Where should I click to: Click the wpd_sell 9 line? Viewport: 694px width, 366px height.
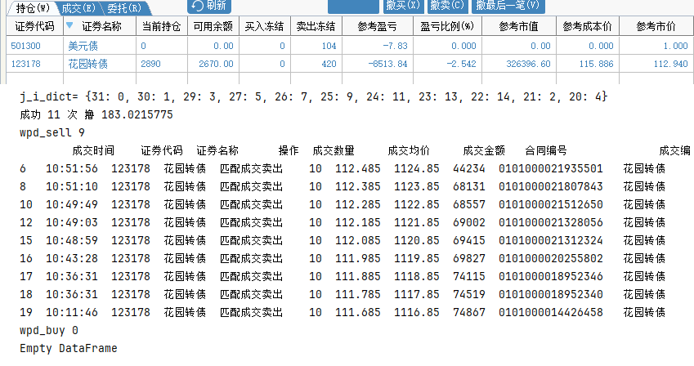point(52,132)
